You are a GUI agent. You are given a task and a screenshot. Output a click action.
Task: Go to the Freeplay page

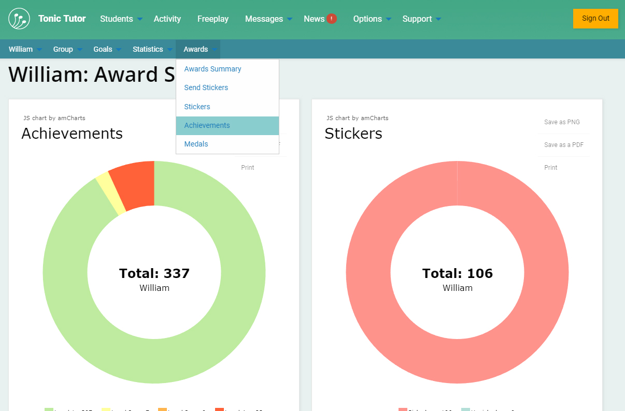pyautogui.click(x=213, y=19)
